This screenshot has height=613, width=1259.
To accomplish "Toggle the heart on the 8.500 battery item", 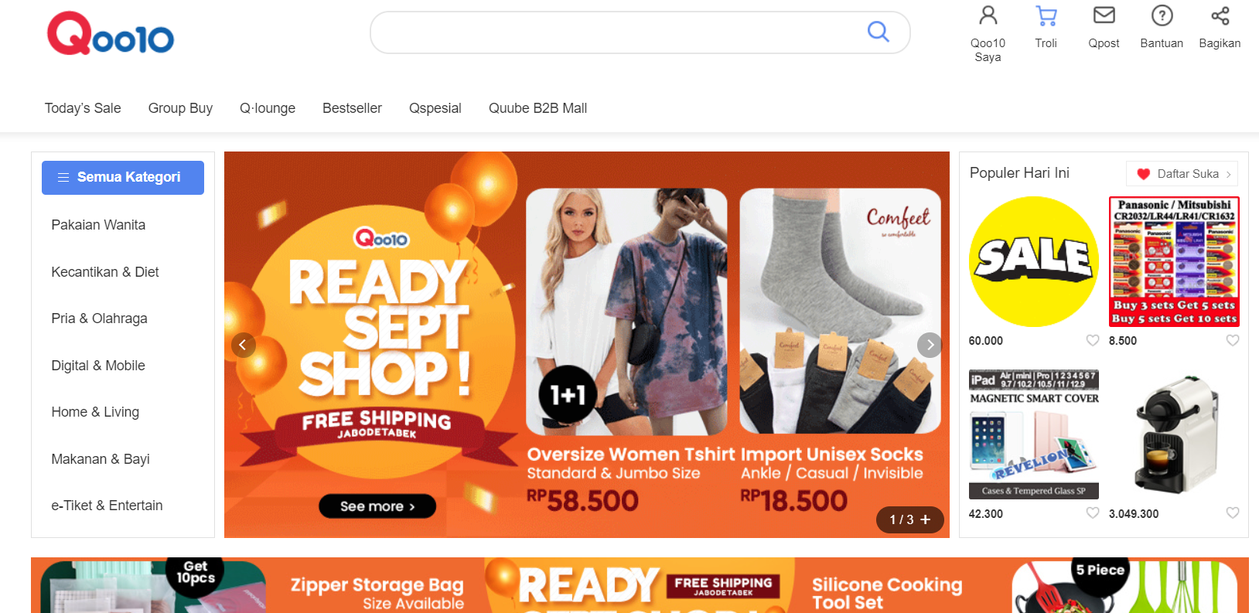I will (1232, 340).
